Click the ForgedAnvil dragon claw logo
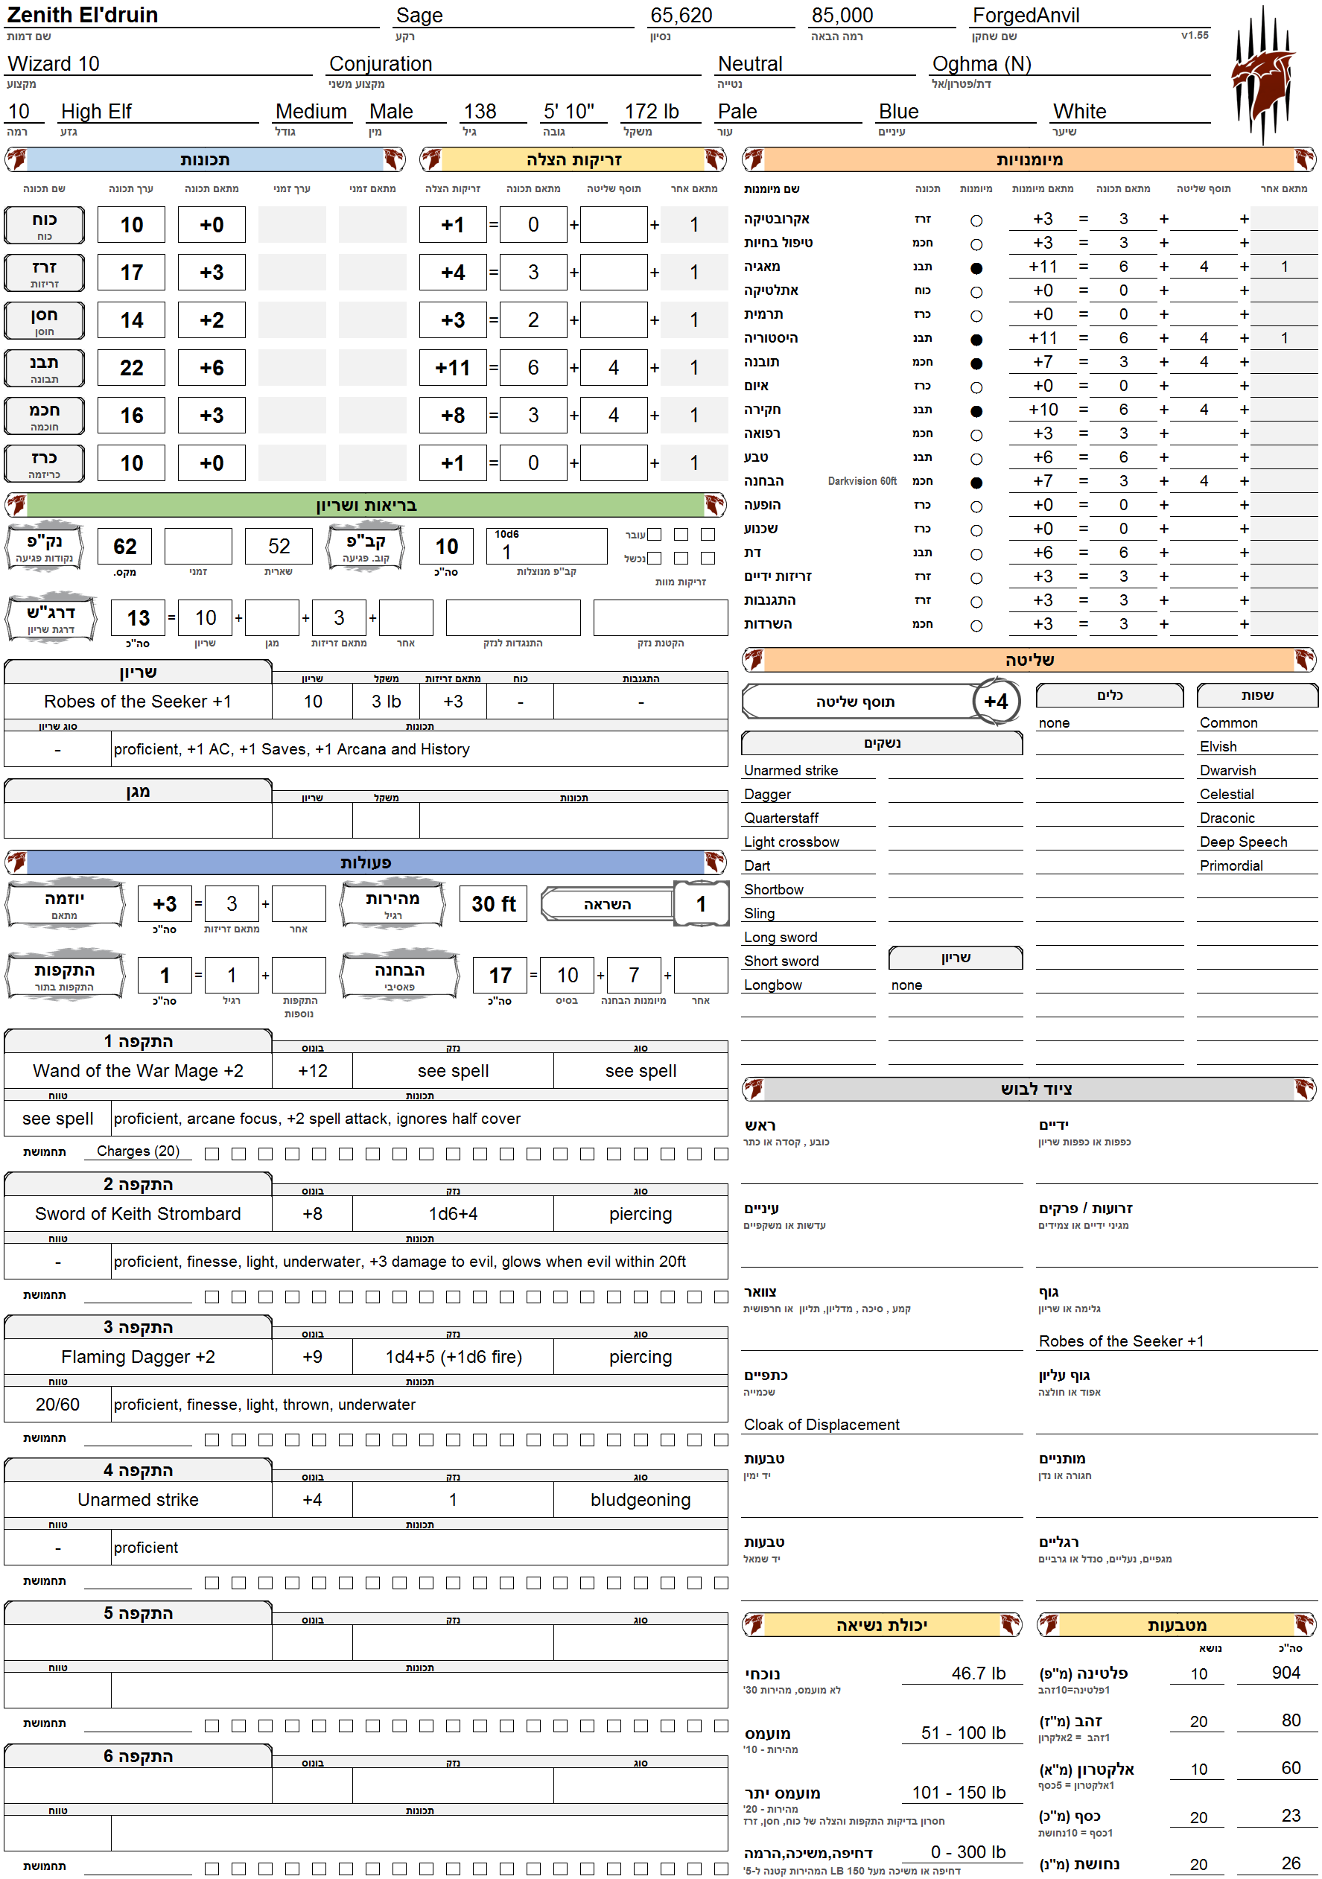 tap(1262, 75)
